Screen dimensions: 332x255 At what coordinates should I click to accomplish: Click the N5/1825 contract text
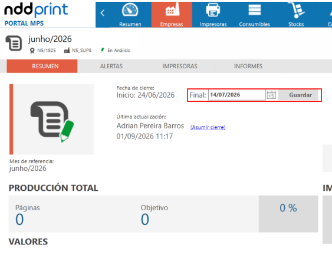tap(47, 50)
